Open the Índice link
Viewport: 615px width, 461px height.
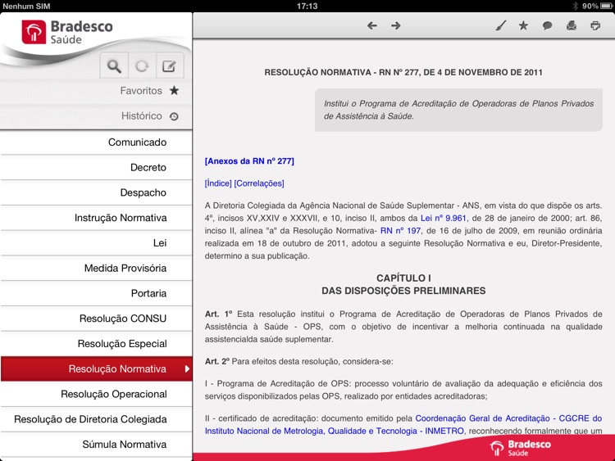click(x=218, y=183)
